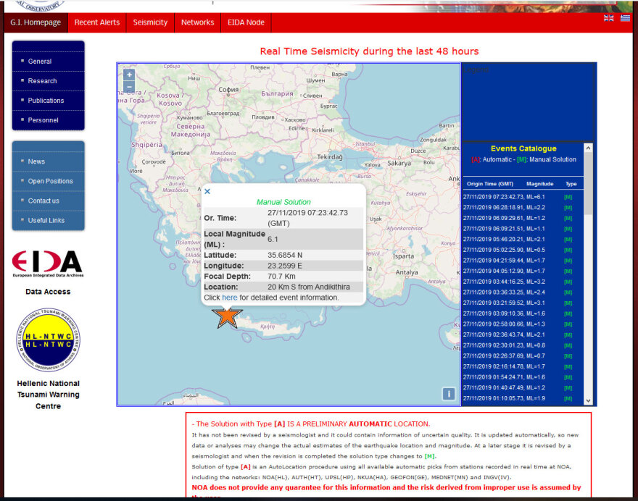Open the Networks menu item
This screenshot has width=638, height=501.
pyautogui.click(x=197, y=22)
